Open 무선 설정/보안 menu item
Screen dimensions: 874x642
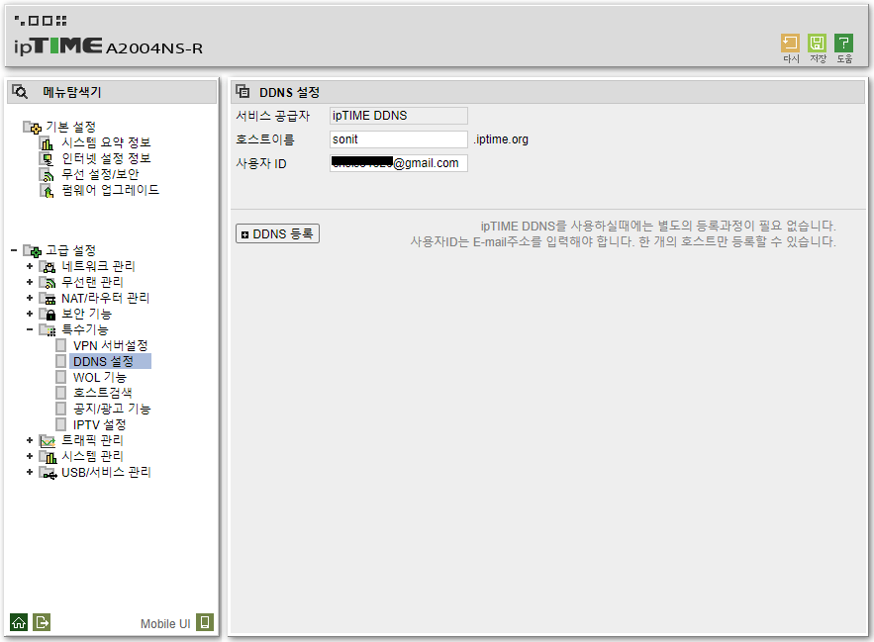point(100,174)
